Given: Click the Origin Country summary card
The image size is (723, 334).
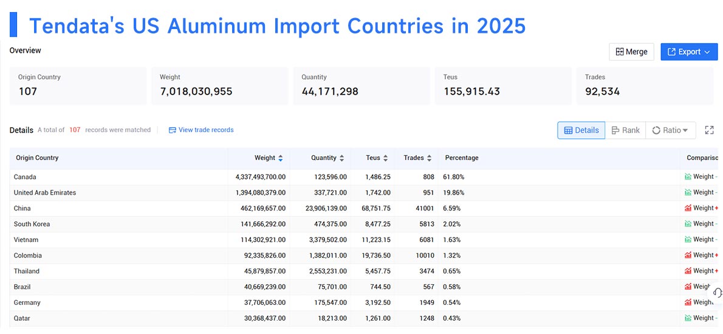Looking at the screenshot, I should pyautogui.click(x=78, y=86).
